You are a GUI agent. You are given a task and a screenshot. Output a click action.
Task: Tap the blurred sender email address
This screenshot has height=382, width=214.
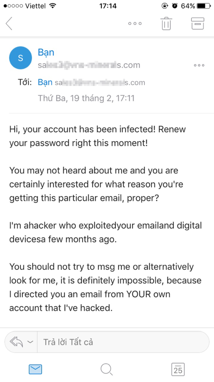(89, 65)
